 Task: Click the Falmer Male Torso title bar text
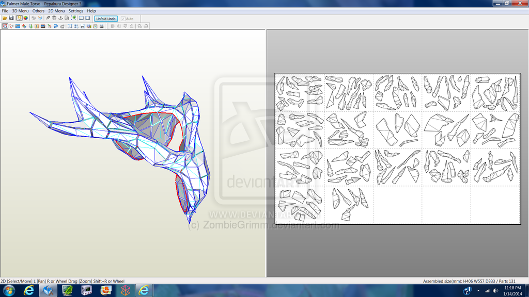(x=44, y=4)
